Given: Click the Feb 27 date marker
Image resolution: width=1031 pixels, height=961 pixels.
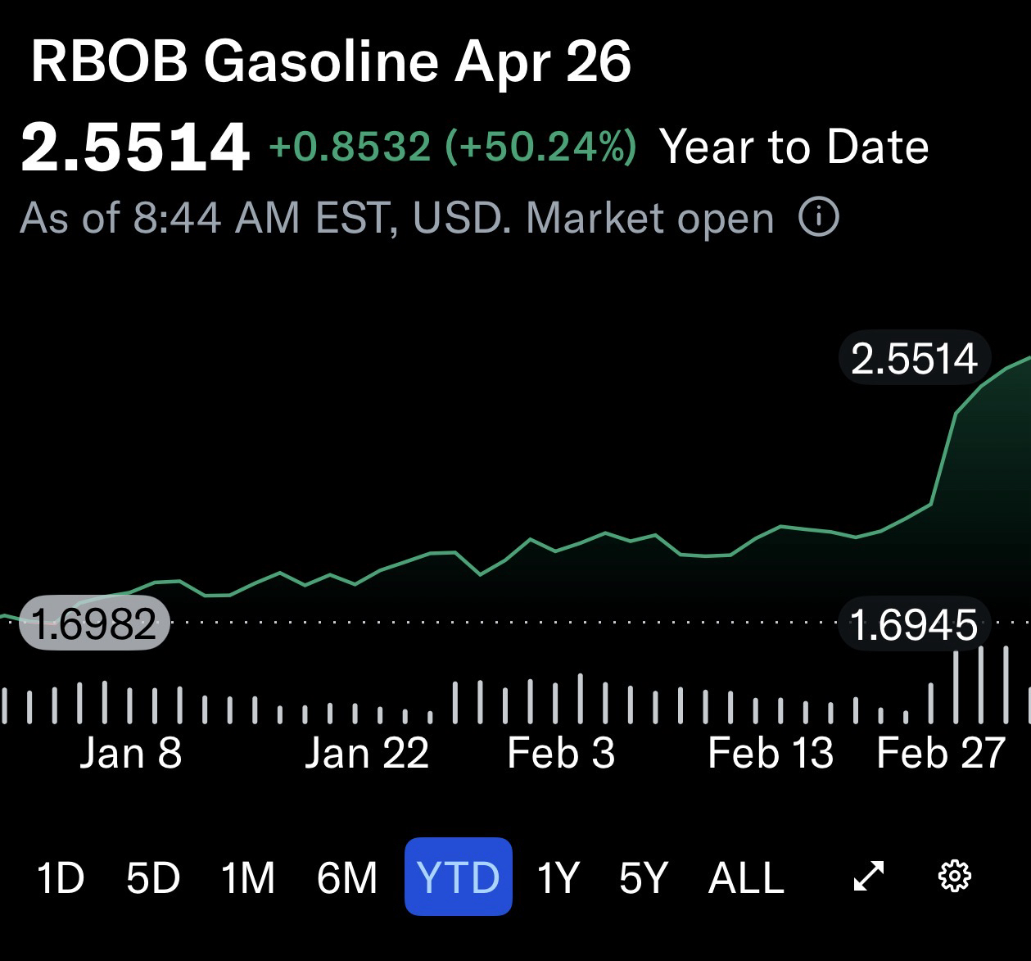Looking at the screenshot, I should (x=940, y=753).
